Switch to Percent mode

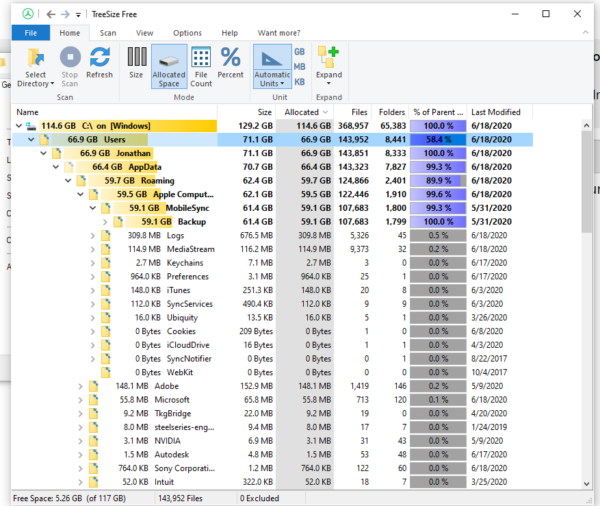point(231,63)
